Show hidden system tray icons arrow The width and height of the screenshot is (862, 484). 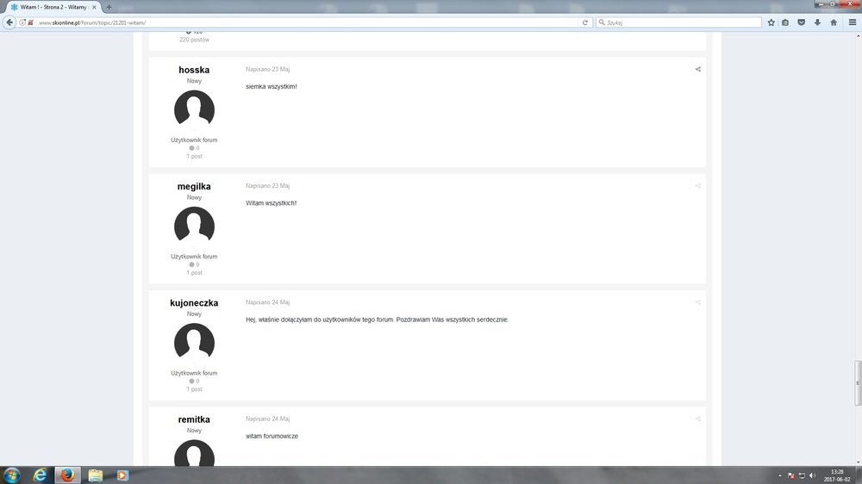[x=779, y=475]
